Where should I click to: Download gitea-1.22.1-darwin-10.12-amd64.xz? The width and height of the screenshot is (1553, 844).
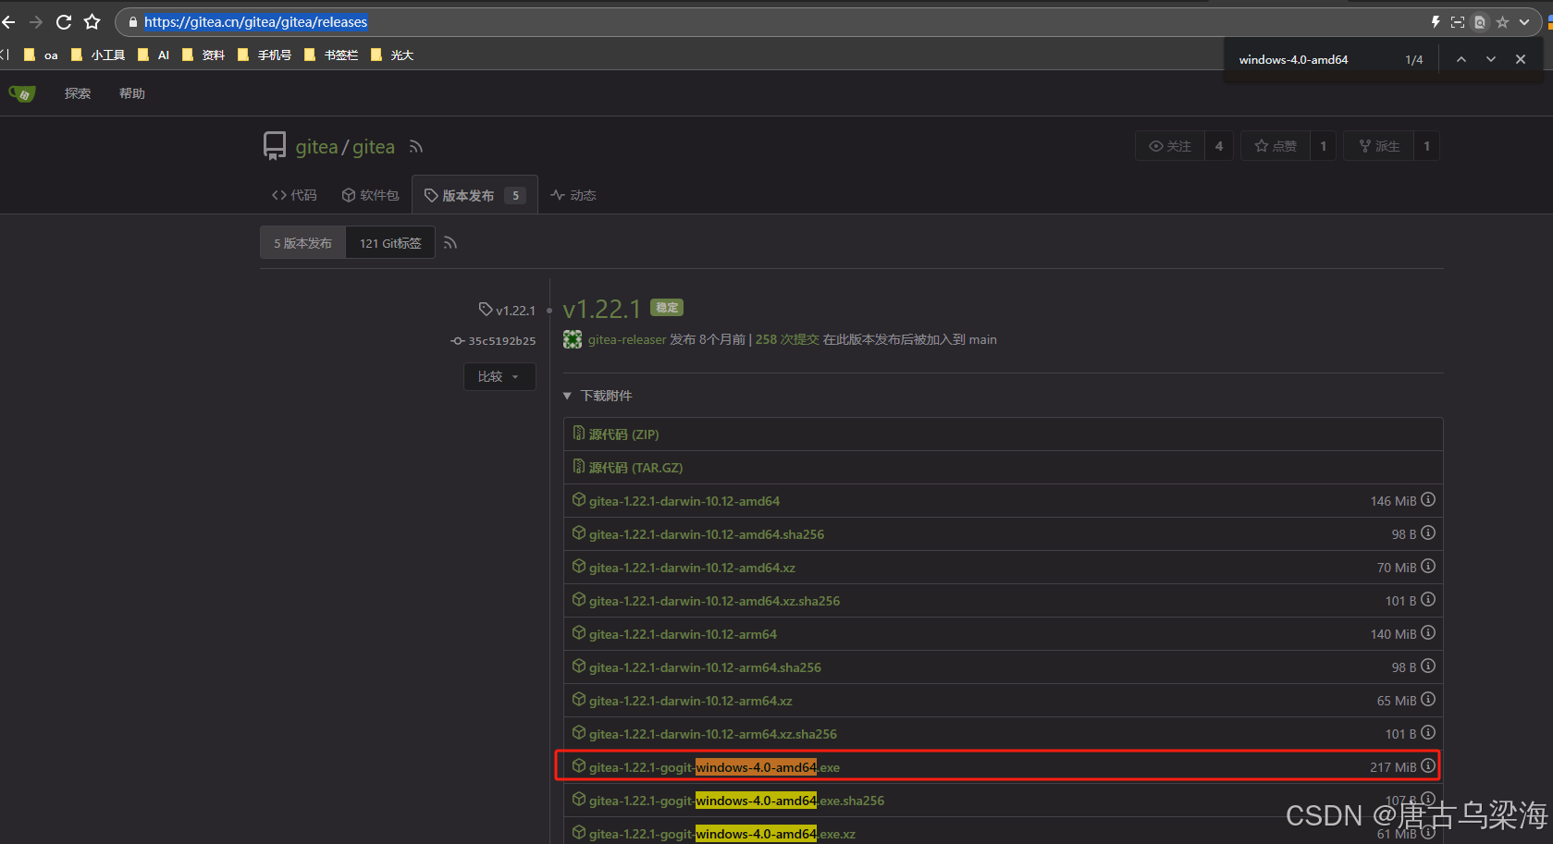coord(692,568)
